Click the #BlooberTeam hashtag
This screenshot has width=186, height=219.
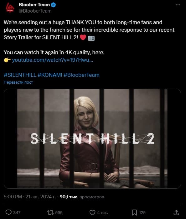[81, 75]
